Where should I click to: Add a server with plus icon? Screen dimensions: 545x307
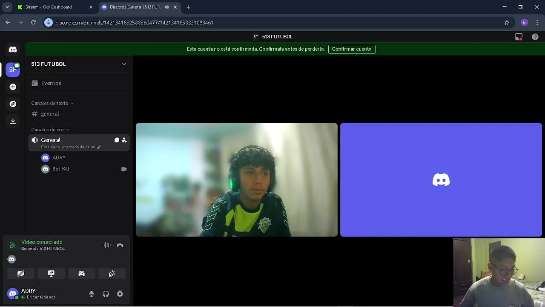[x=13, y=87]
